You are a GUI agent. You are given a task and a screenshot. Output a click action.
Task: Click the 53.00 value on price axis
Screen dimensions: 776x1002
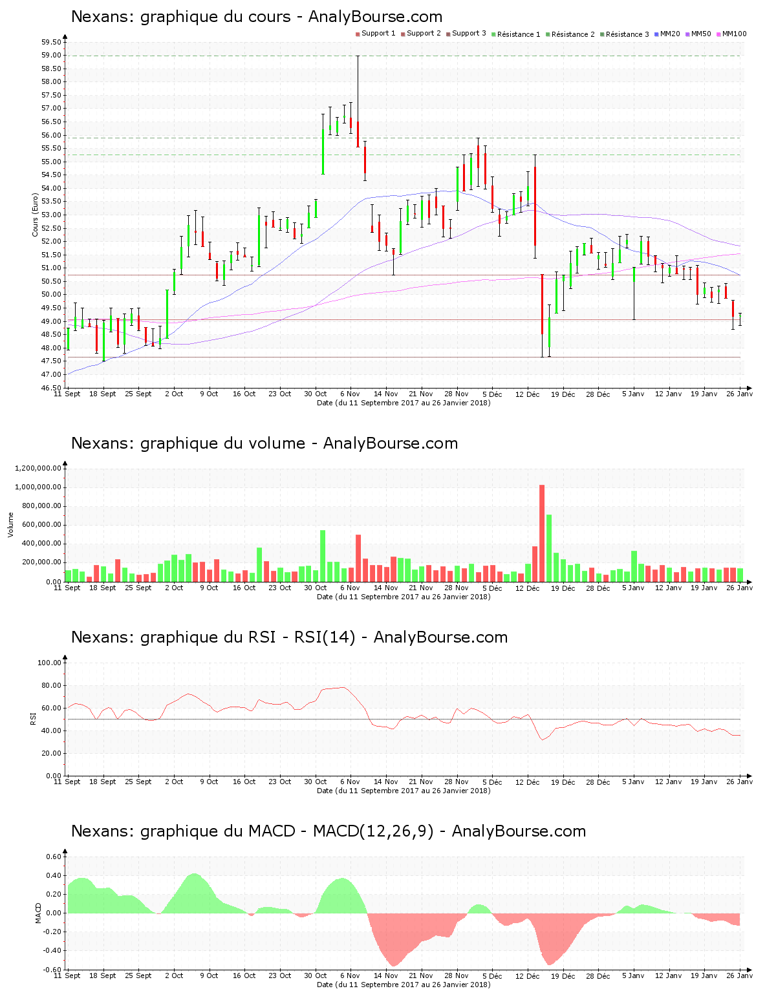[51, 215]
